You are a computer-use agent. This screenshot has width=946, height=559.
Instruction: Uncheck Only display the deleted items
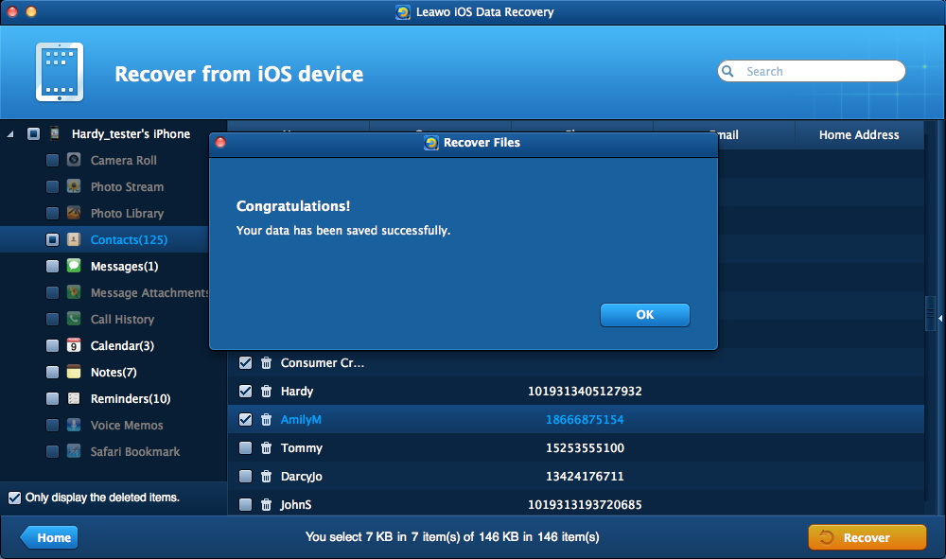(x=14, y=498)
